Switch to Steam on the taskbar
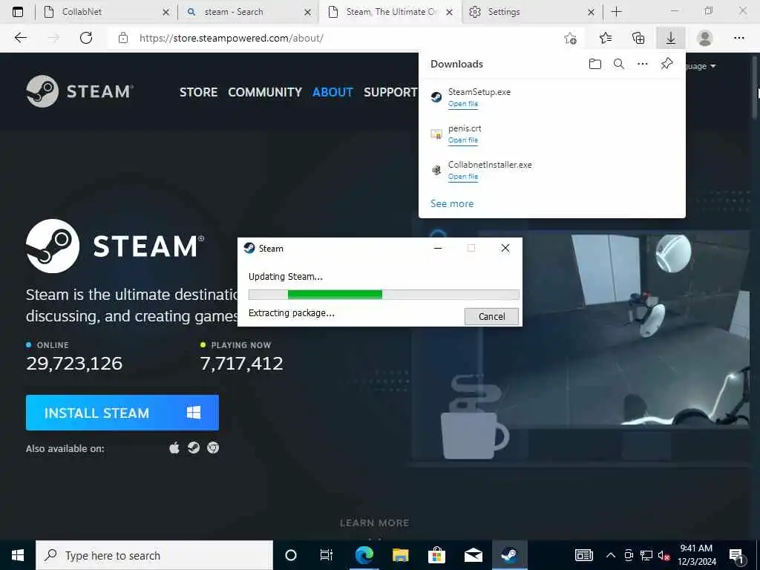 click(509, 555)
